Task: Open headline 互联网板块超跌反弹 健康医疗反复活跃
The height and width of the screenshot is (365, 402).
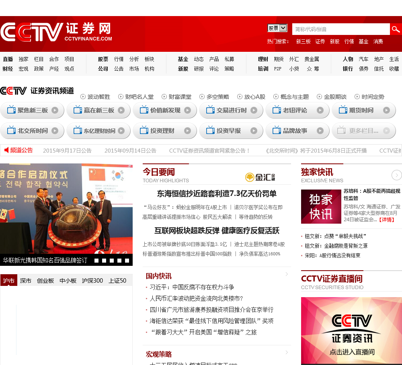Action: tap(217, 231)
